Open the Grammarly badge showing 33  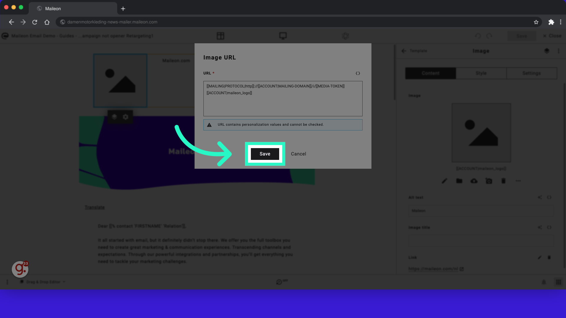coord(20,269)
